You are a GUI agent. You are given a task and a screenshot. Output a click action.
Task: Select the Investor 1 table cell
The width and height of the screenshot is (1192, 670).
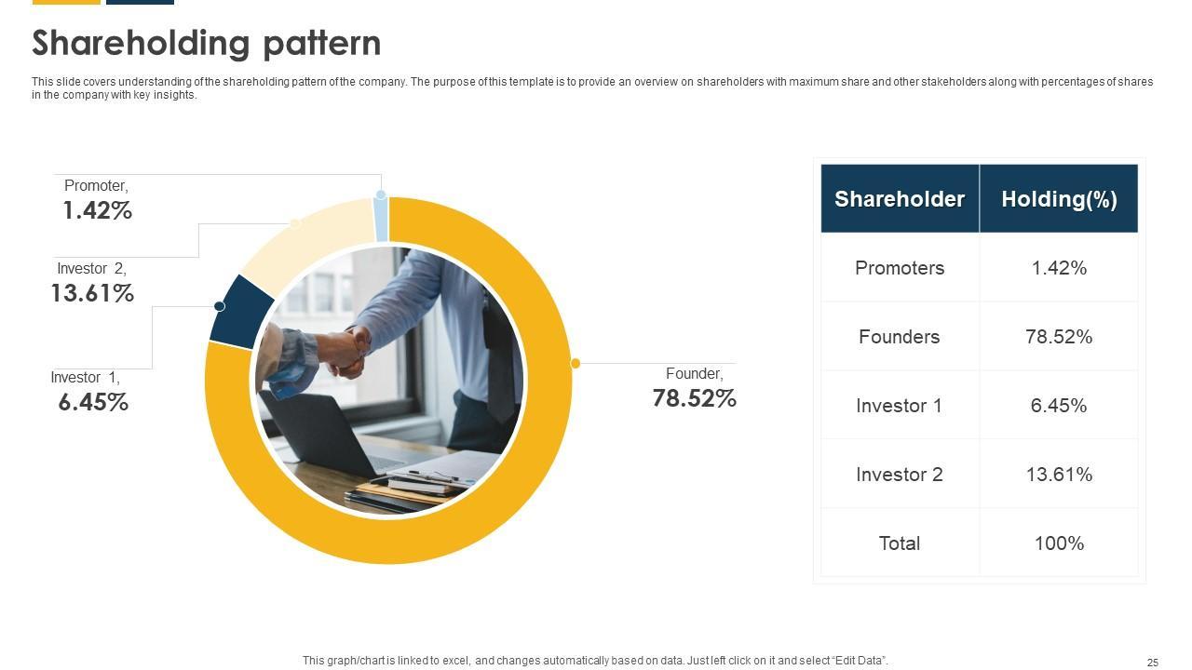(x=900, y=406)
